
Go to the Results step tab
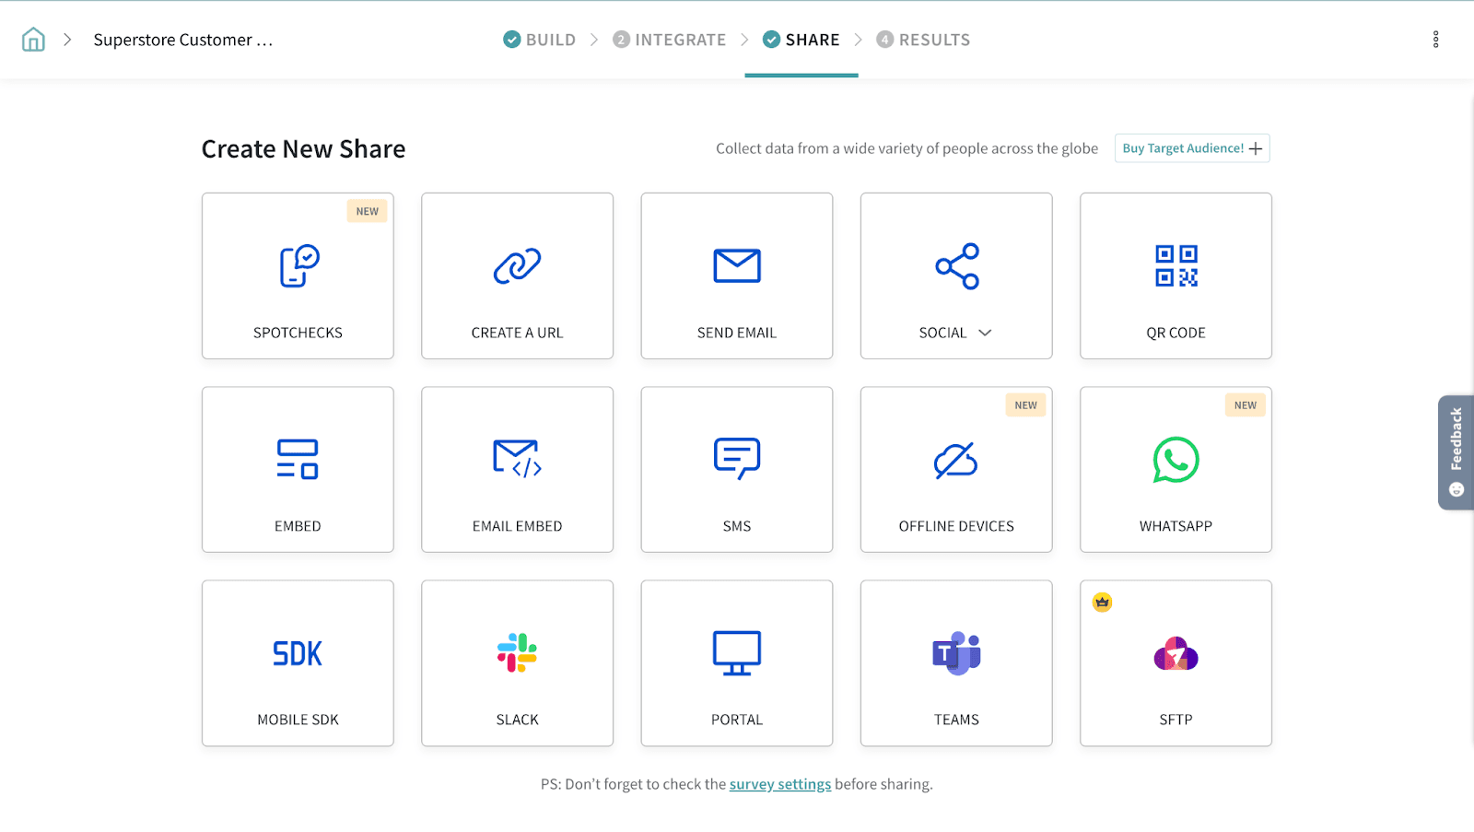point(923,40)
